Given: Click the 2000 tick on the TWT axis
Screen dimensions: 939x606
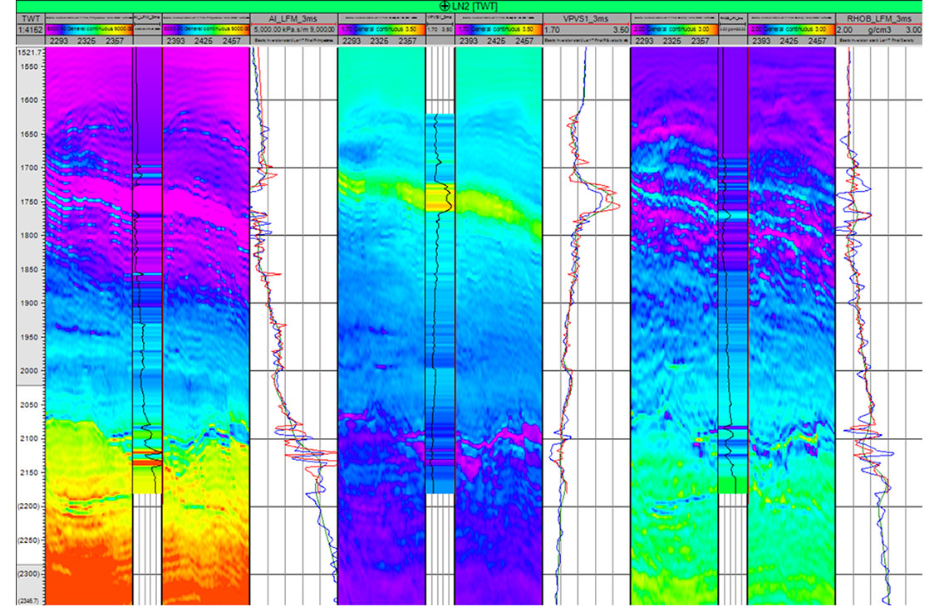Looking at the screenshot, I should 30,371.
